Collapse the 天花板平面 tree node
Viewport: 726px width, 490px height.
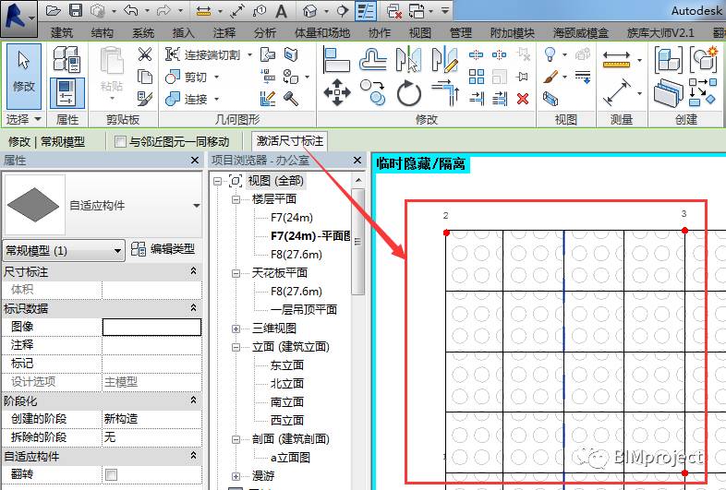(x=236, y=273)
